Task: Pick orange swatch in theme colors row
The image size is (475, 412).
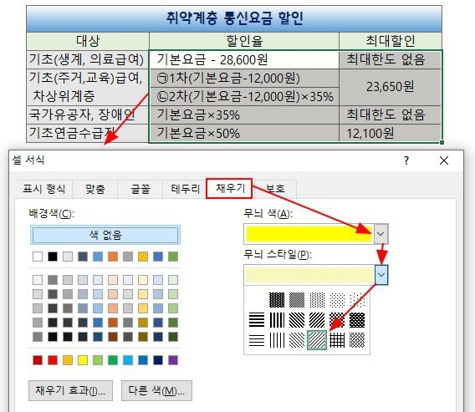Action: tap(113, 257)
